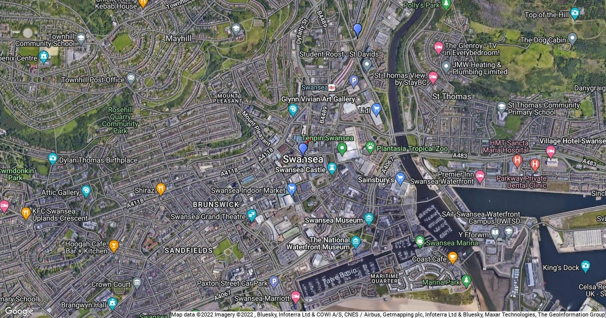The image size is (606, 318).
Task: Select the Lidl shopping cart marker
Action: point(377,109)
